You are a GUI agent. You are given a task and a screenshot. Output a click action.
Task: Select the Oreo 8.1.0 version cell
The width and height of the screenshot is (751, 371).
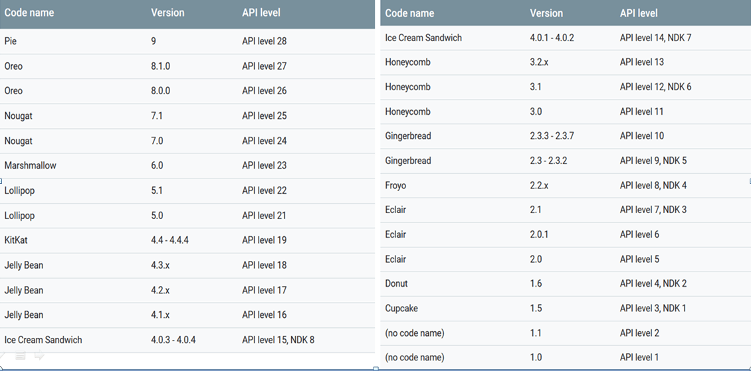coord(160,66)
